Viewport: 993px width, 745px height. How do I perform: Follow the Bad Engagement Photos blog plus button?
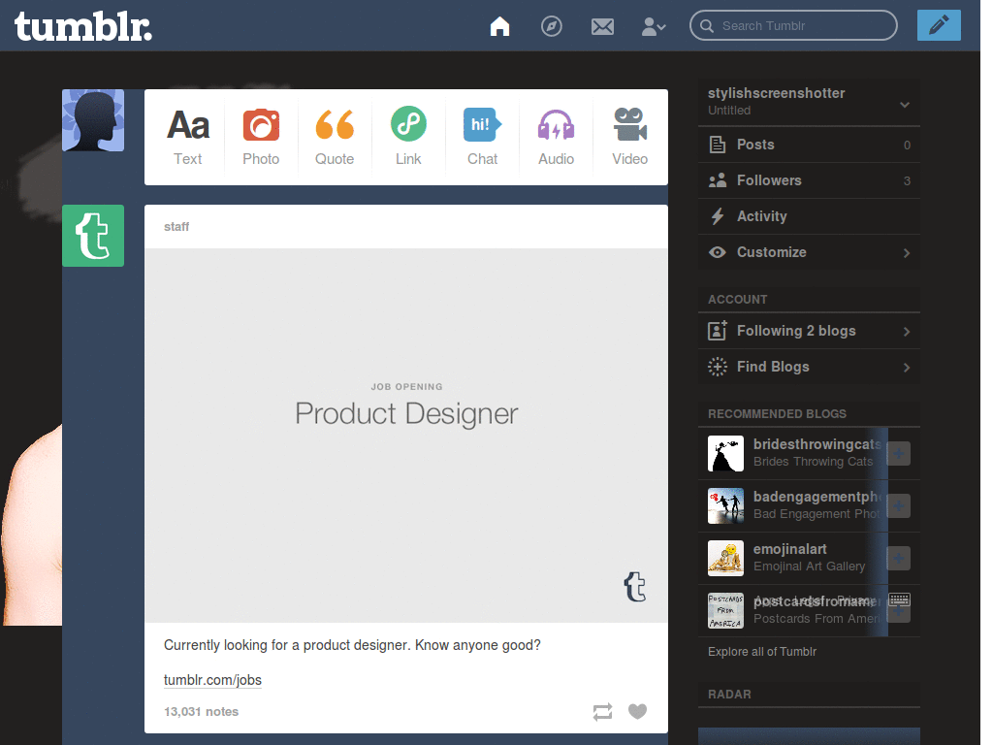click(899, 505)
